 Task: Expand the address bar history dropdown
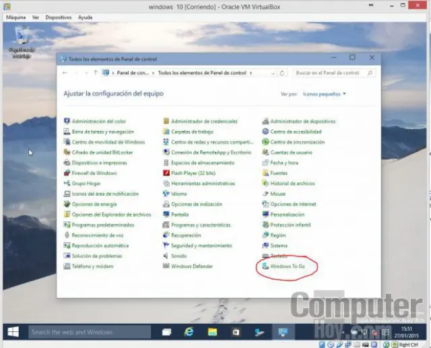coord(272,73)
